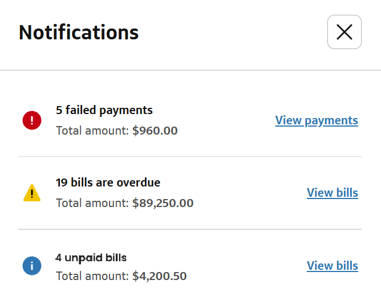
Task: Click "Total amount:" label under overdue bills
Action: tap(92, 203)
